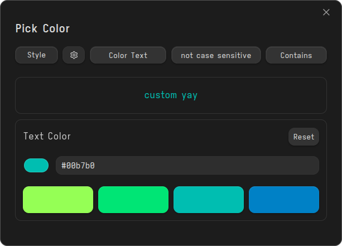Viewport: 342px width, 246px height.
Task: Pick the teal preset swatch
Action: point(209,200)
